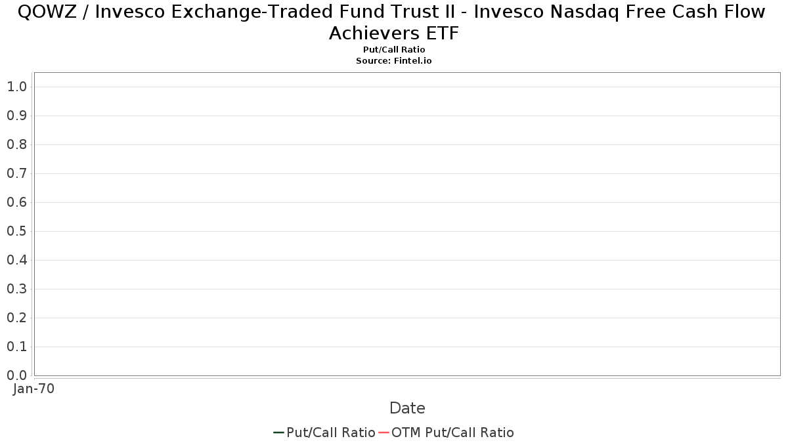Screen dimensions: 788x443
Task: Click the 0.4 y-axis tick label
Action: pos(16,260)
